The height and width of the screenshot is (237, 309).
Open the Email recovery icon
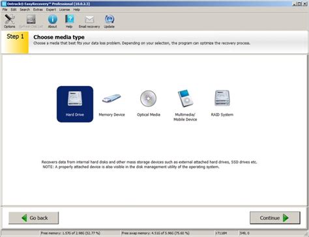pos(89,21)
